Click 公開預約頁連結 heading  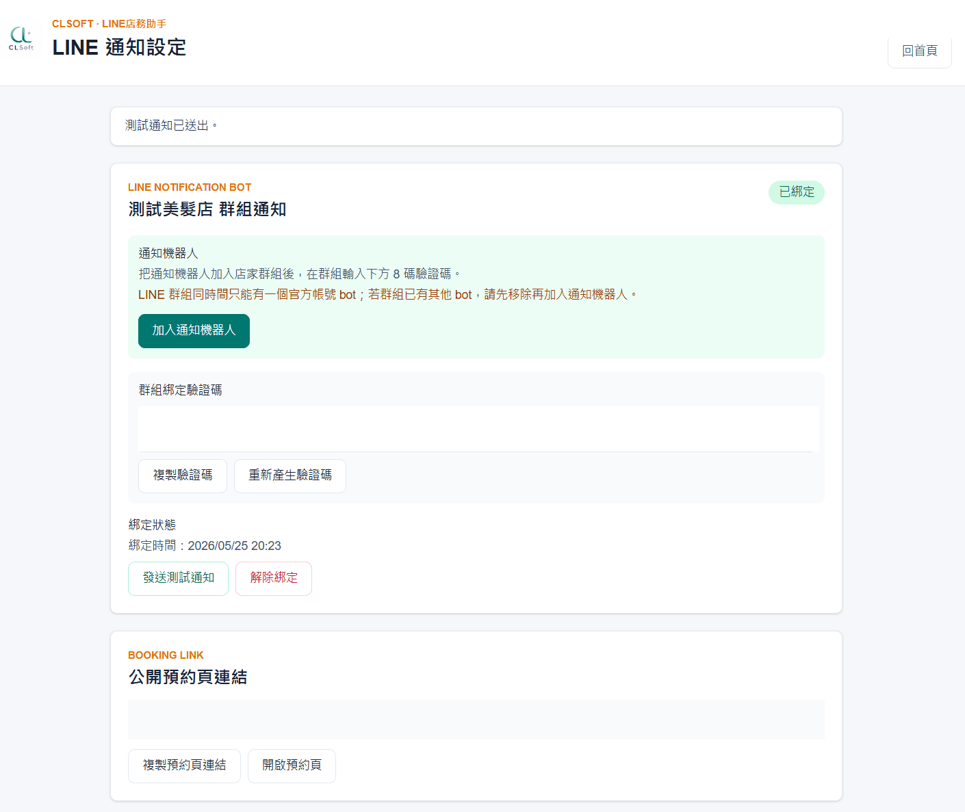coord(188,677)
